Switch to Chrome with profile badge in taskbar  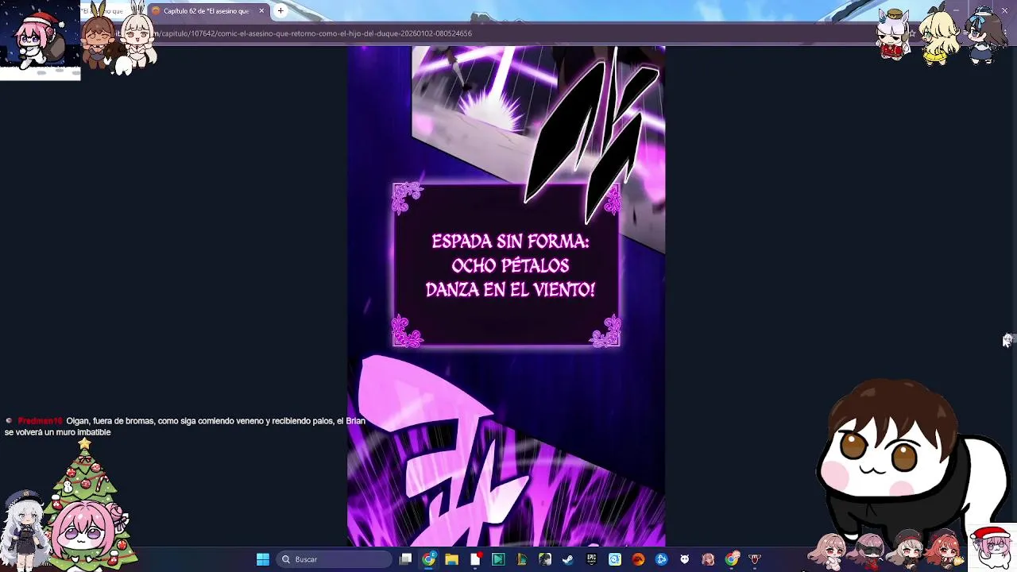(x=429, y=559)
